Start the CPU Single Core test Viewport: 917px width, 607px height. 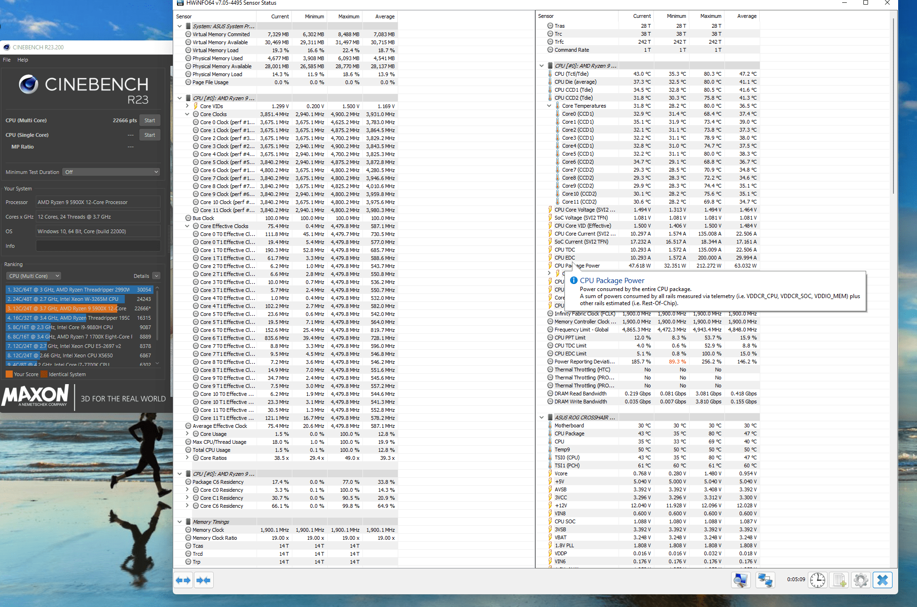(x=150, y=135)
